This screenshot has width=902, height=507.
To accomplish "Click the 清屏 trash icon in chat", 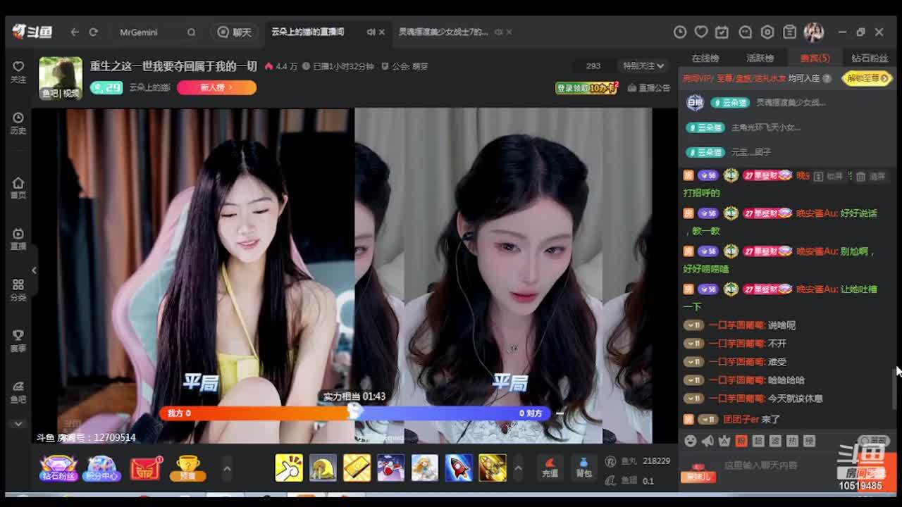I will tap(860, 176).
